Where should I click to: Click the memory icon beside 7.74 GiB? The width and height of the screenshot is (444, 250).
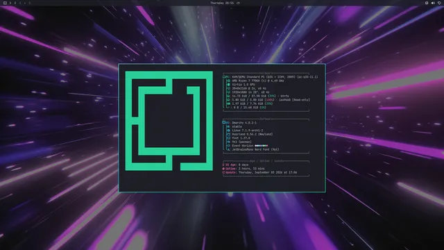[x=228, y=103]
